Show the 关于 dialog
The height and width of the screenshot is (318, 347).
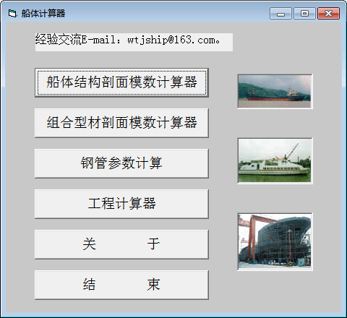[x=121, y=244]
